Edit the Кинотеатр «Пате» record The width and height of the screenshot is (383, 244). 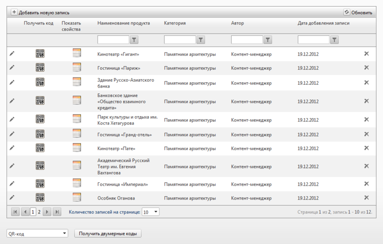pos(12,148)
